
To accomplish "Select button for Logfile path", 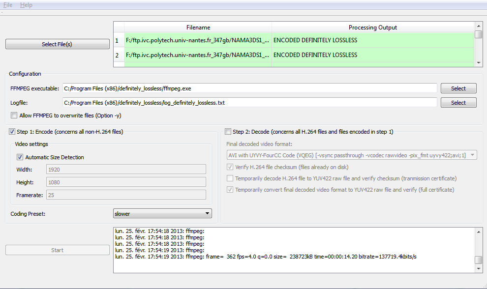I will (x=458, y=103).
